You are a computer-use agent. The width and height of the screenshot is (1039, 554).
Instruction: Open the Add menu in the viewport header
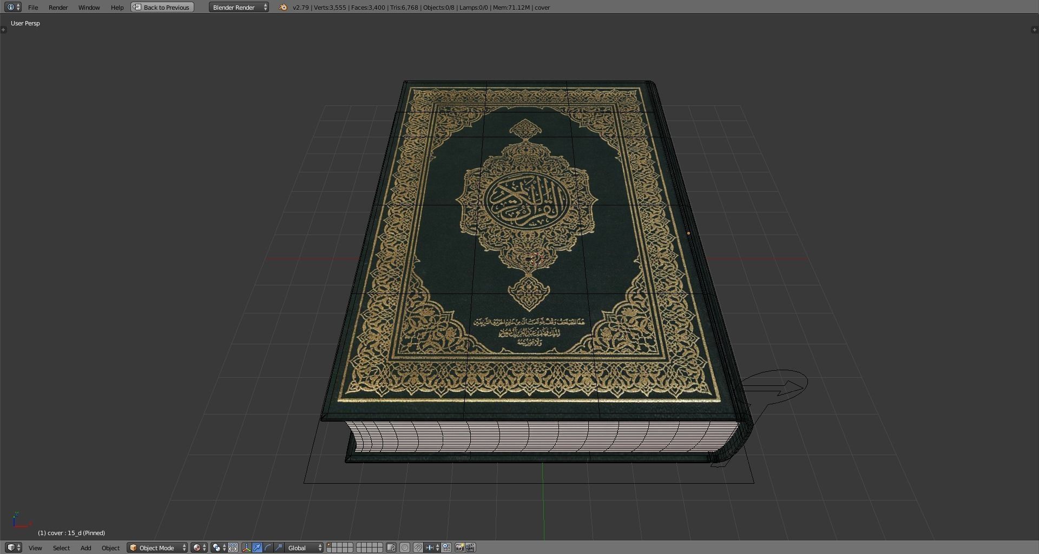point(86,548)
